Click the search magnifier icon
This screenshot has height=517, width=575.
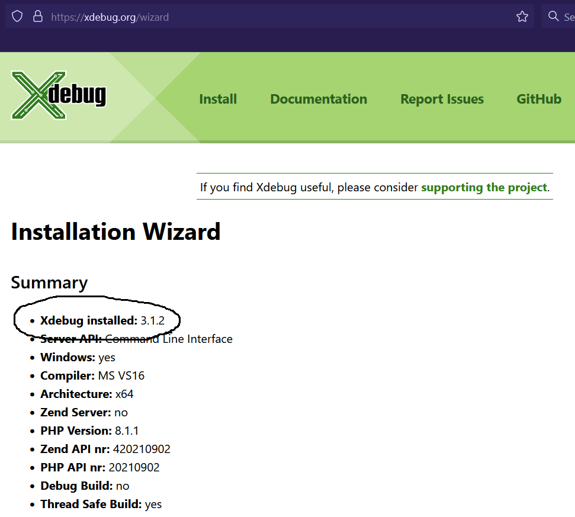pos(553,16)
